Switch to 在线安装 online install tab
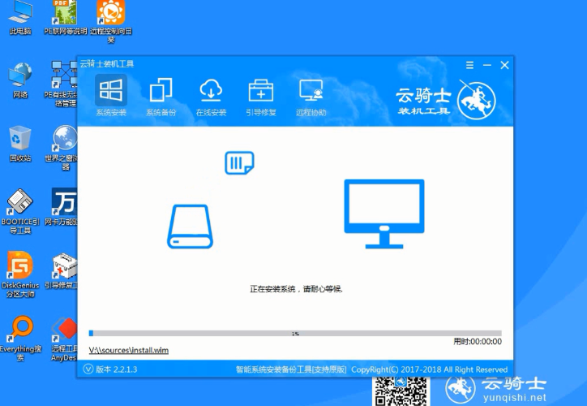This screenshot has height=406, width=587. pyautogui.click(x=211, y=96)
